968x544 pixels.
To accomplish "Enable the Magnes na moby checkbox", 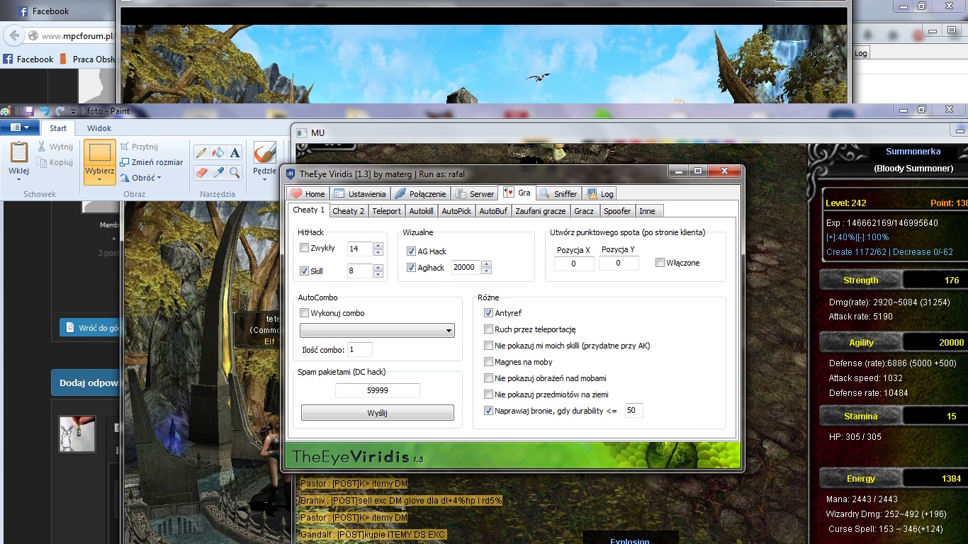I will pos(488,362).
